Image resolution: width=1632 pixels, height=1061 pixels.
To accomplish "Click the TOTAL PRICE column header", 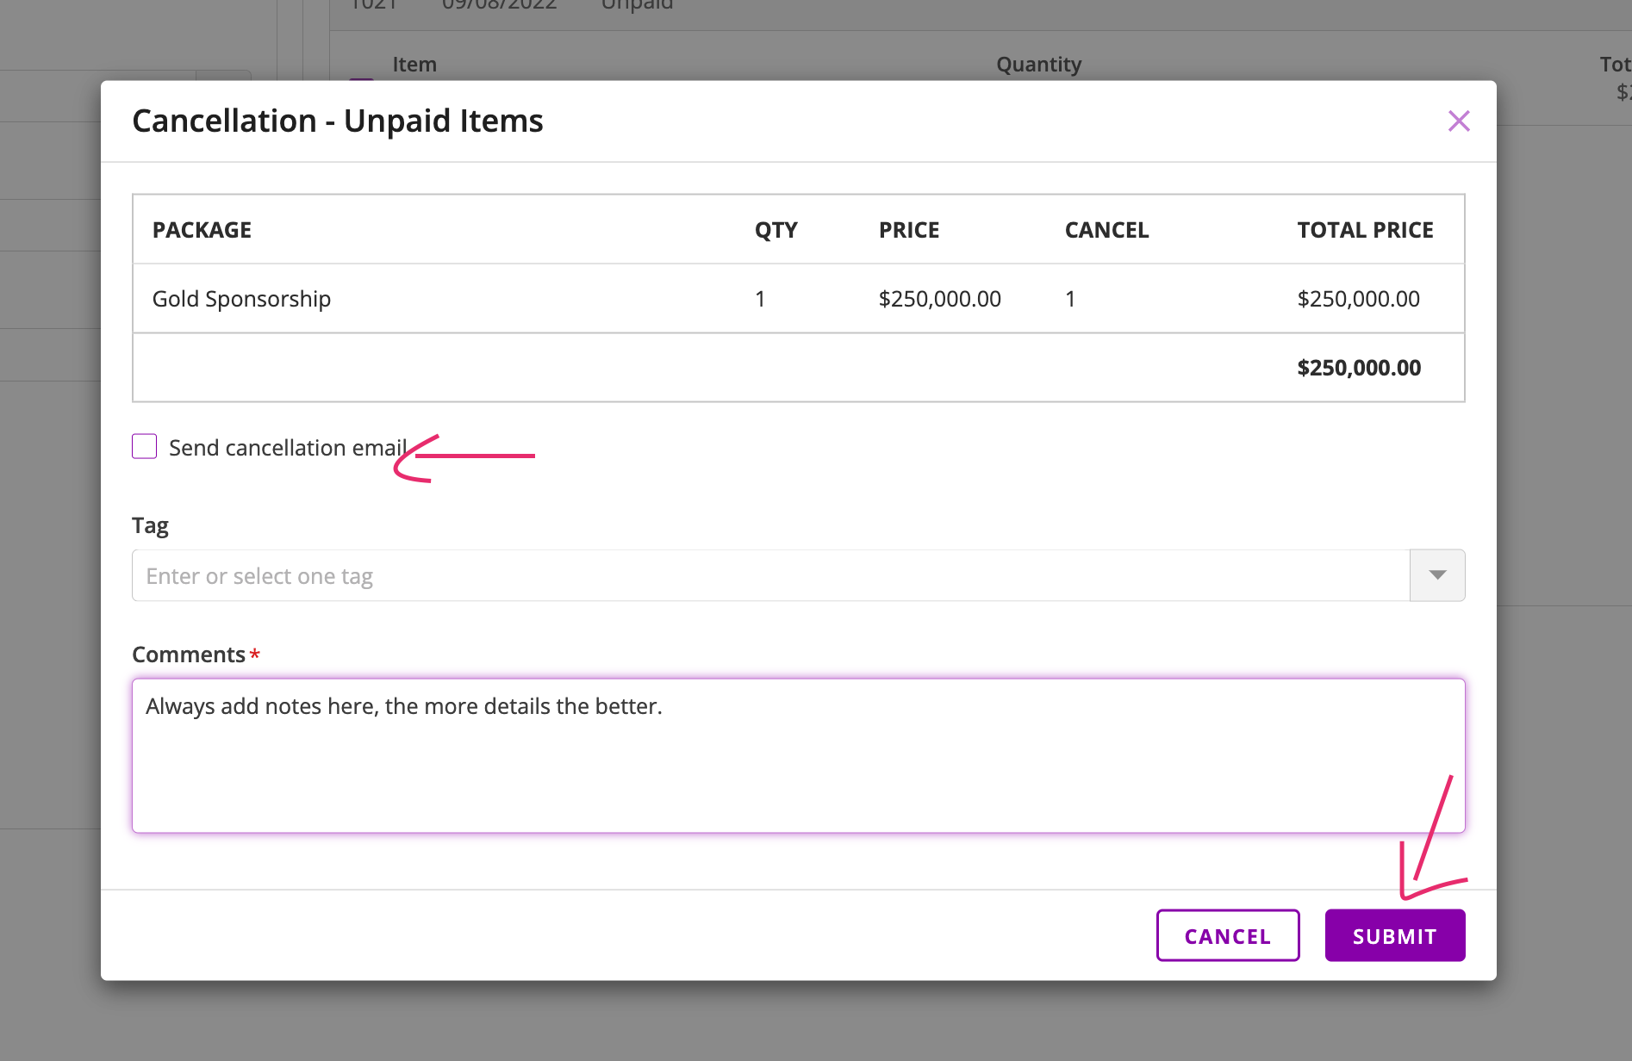I will pos(1365,230).
